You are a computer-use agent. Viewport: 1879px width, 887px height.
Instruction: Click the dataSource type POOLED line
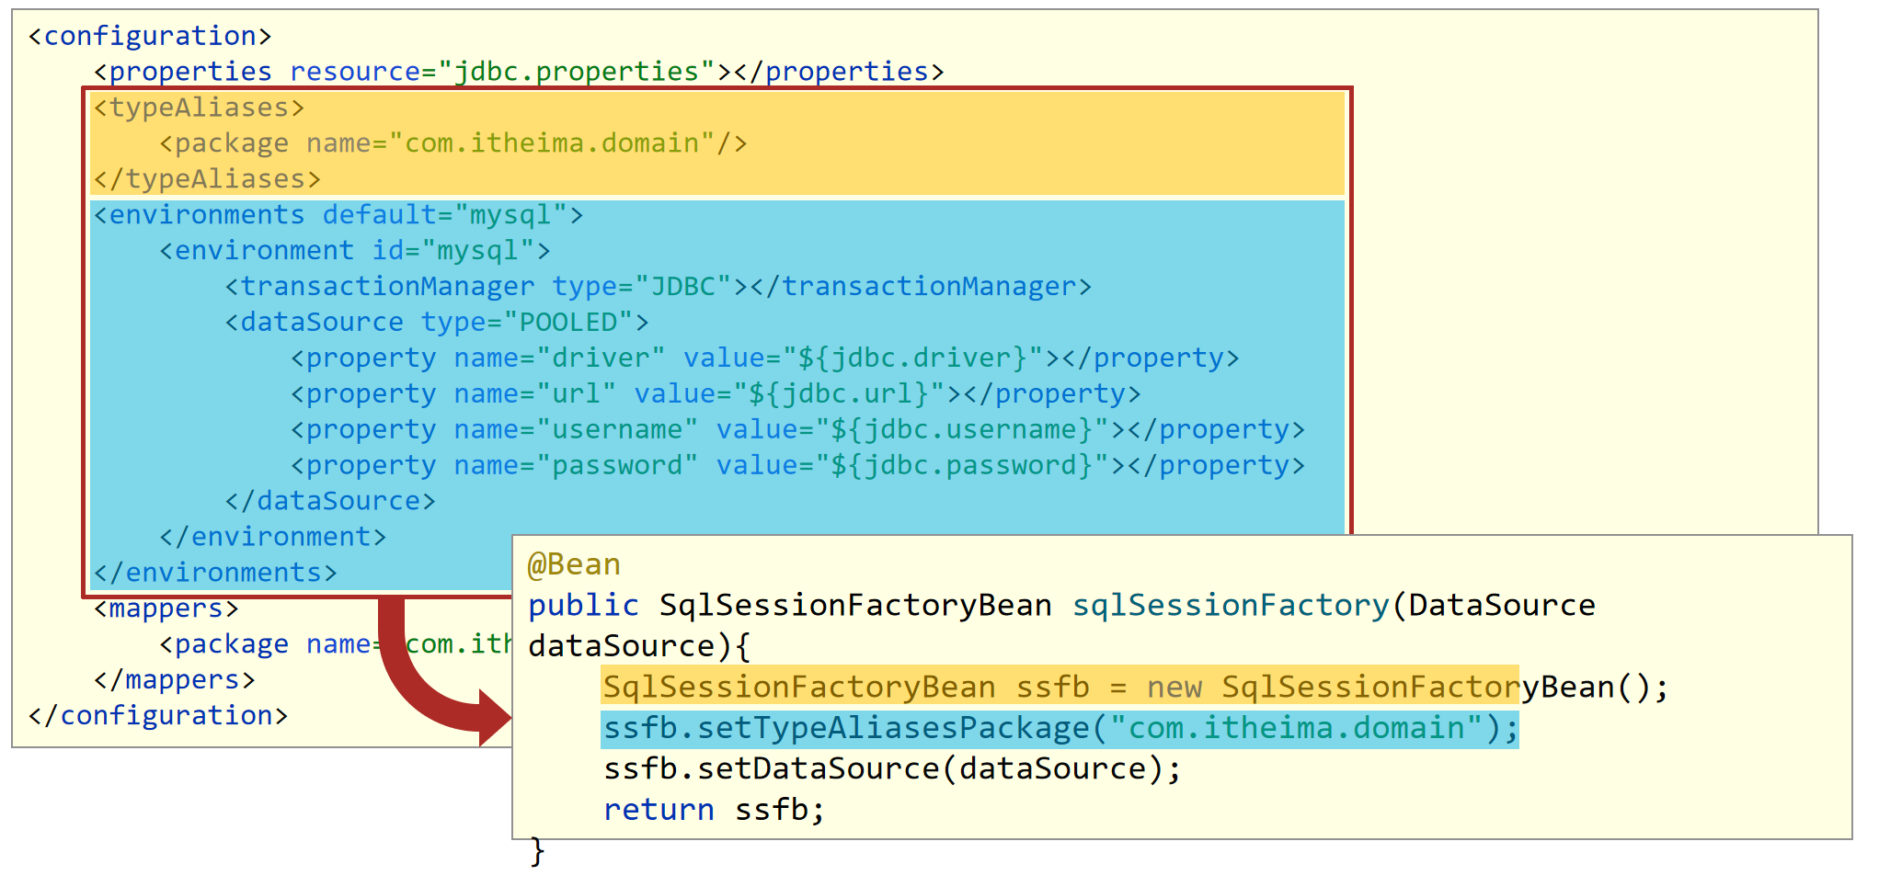437,323
